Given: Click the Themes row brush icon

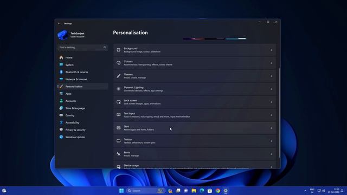Looking at the screenshot, I should point(119,76).
